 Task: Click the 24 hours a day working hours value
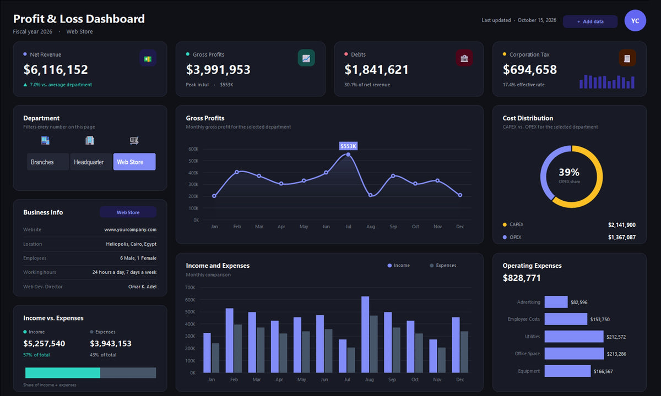124,272
